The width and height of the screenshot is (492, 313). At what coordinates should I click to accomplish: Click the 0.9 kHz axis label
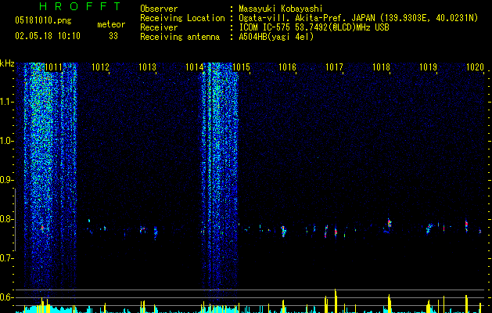(7, 180)
